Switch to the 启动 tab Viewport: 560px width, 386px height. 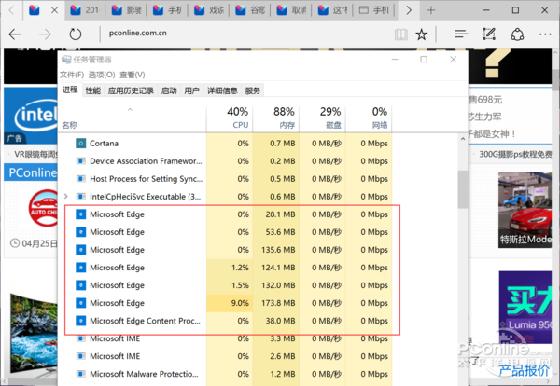169,90
